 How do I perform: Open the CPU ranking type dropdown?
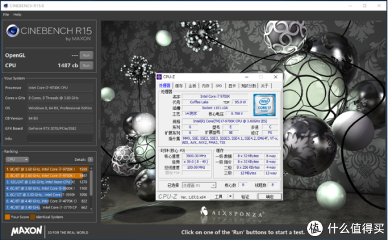[17, 160]
